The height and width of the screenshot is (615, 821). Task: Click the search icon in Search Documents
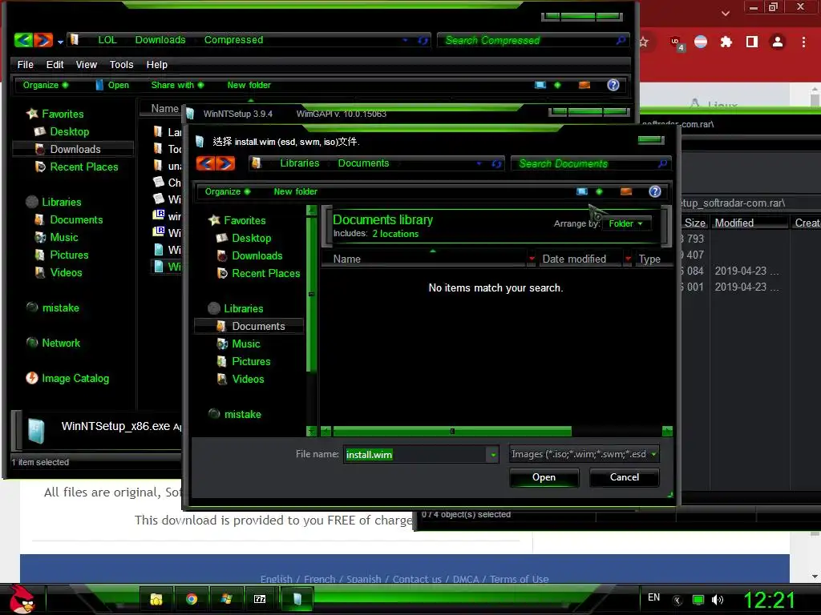(x=662, y=163)
